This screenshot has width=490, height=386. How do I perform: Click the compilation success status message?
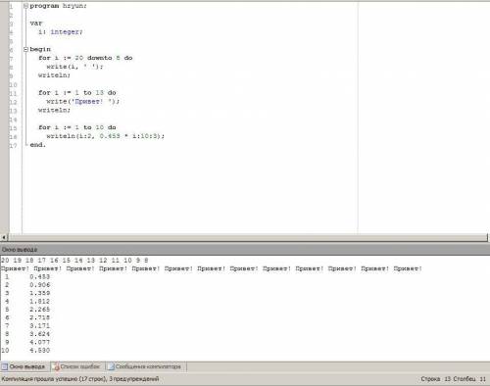coord(80,379)
